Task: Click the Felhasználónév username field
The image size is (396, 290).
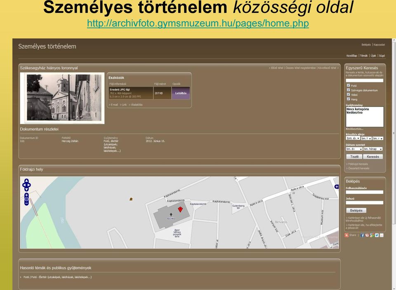Action: point(364,192)
